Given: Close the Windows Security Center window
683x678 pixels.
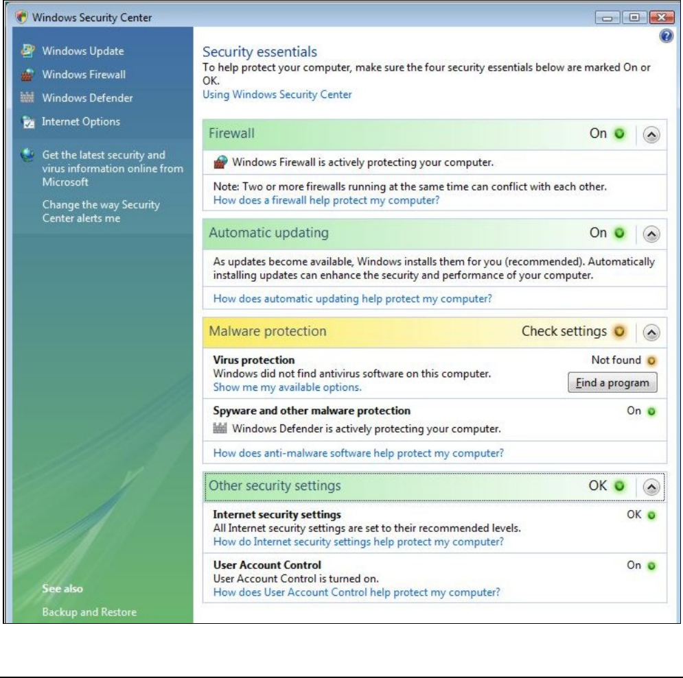Looking at the screenshot, I should pyautogui.click(x=662, y=17).
